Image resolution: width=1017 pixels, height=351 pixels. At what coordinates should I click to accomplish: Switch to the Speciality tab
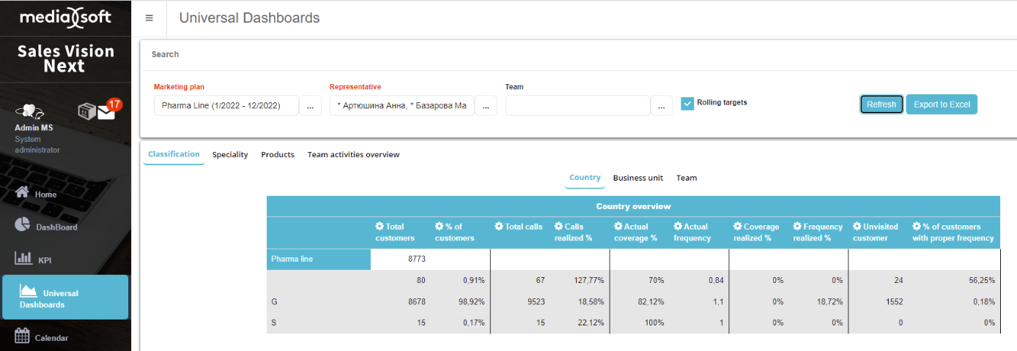click(230, 155)
